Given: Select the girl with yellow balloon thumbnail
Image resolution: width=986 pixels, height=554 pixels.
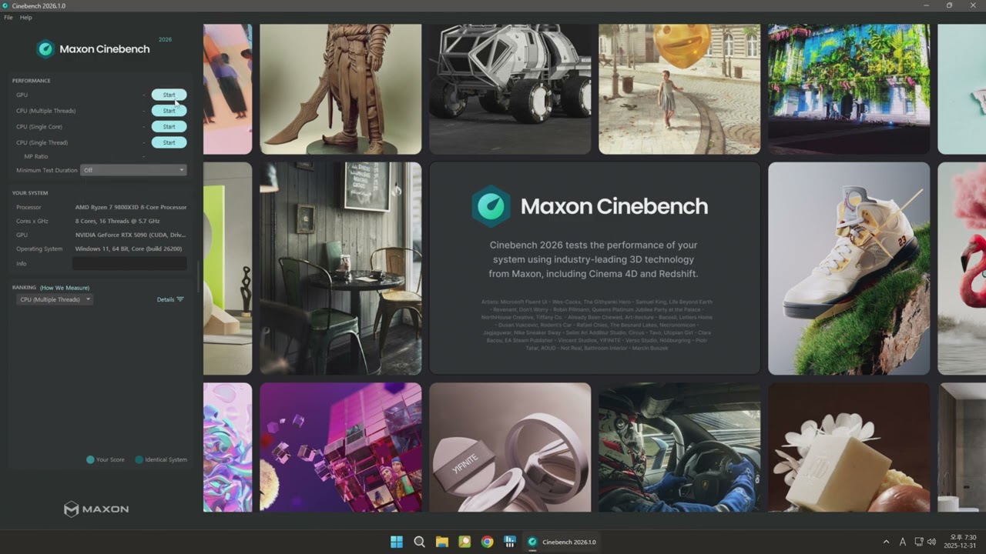Looking at the screenshot, I should pos(679,89).
